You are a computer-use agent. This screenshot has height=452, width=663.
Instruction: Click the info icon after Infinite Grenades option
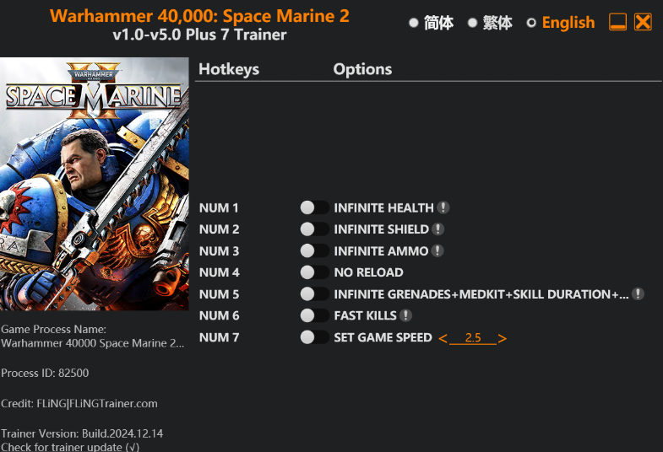coord(638,294)
